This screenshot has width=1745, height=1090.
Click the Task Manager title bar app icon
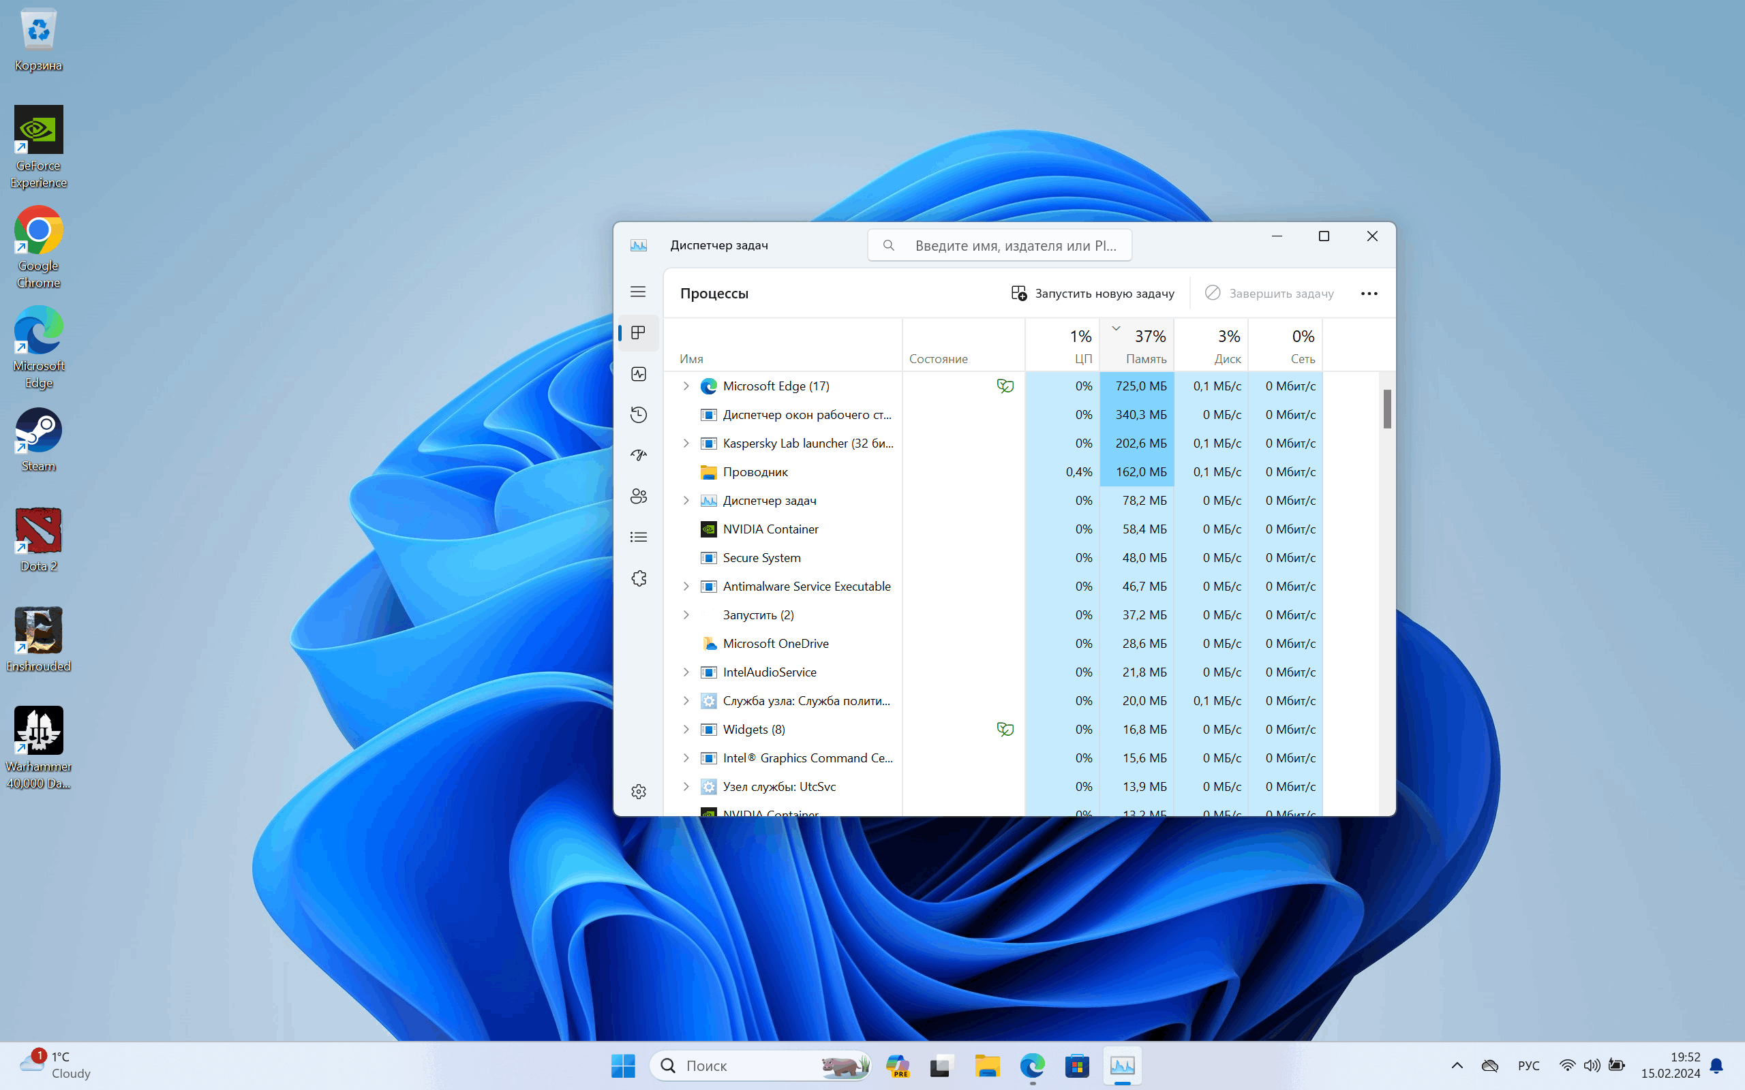click(x=638, y=245)
